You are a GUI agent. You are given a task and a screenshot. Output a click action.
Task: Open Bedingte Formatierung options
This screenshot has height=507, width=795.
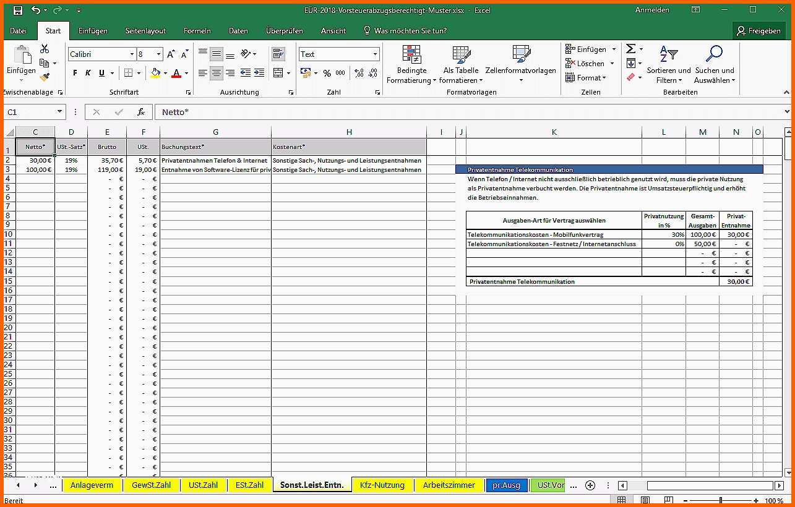coord(411,64)
